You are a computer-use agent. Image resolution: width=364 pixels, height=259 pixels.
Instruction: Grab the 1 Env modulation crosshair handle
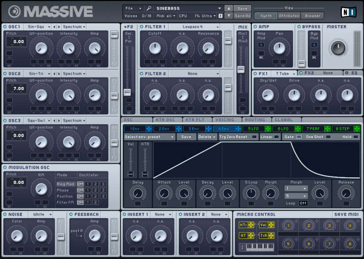149,129
